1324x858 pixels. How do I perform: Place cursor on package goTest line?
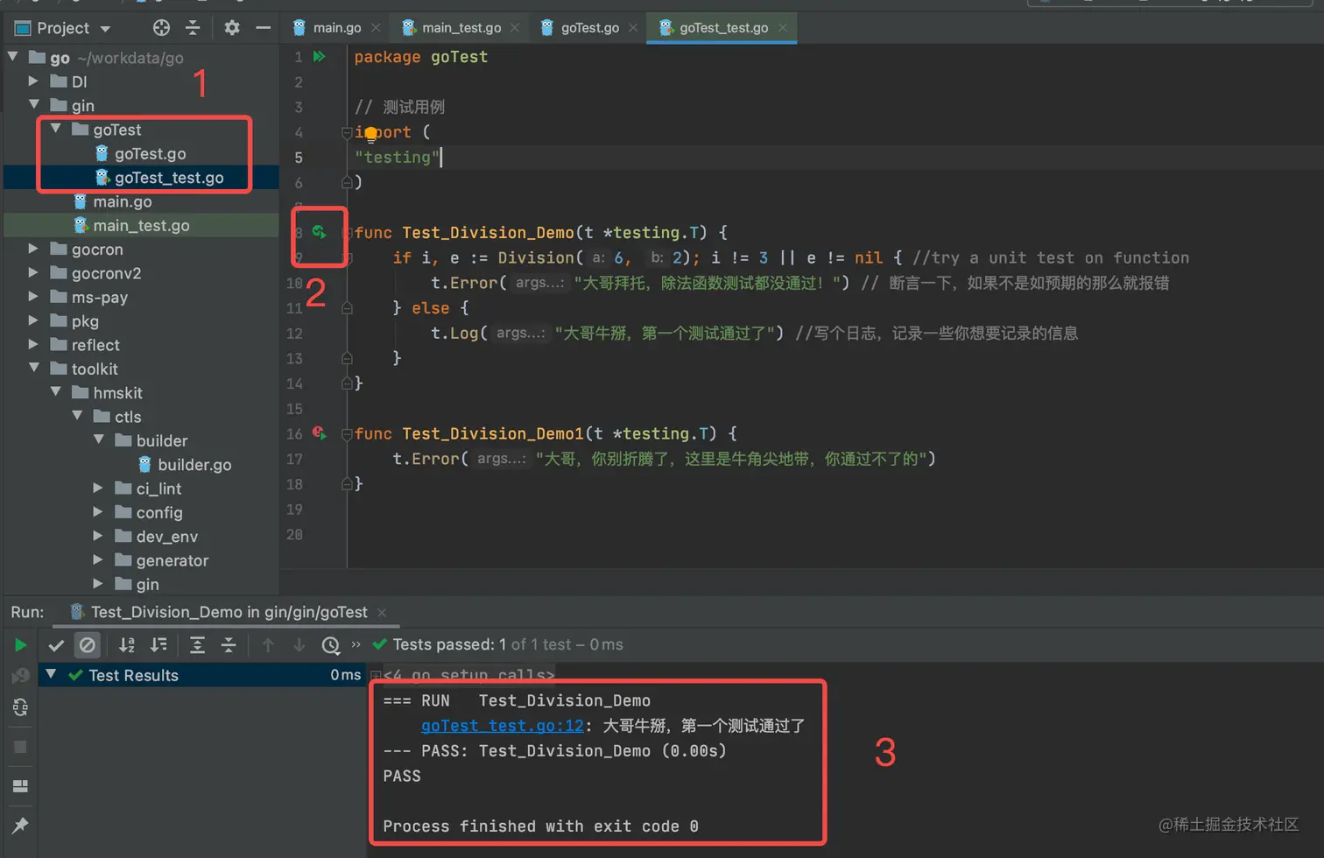(420, 57)
